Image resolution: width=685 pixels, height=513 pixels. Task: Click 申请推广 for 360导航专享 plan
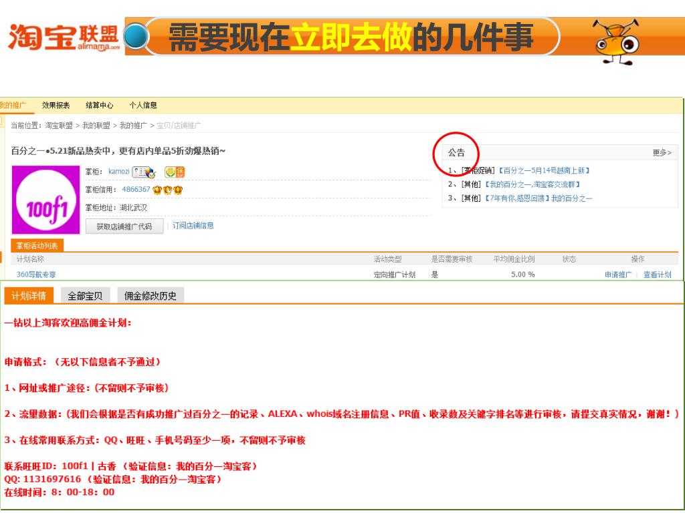click(x=618, y=275)
